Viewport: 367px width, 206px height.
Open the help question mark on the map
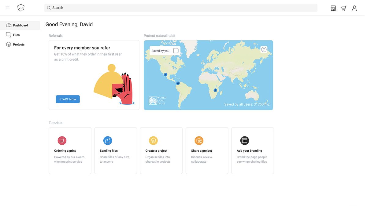click(x=263, y=49)
